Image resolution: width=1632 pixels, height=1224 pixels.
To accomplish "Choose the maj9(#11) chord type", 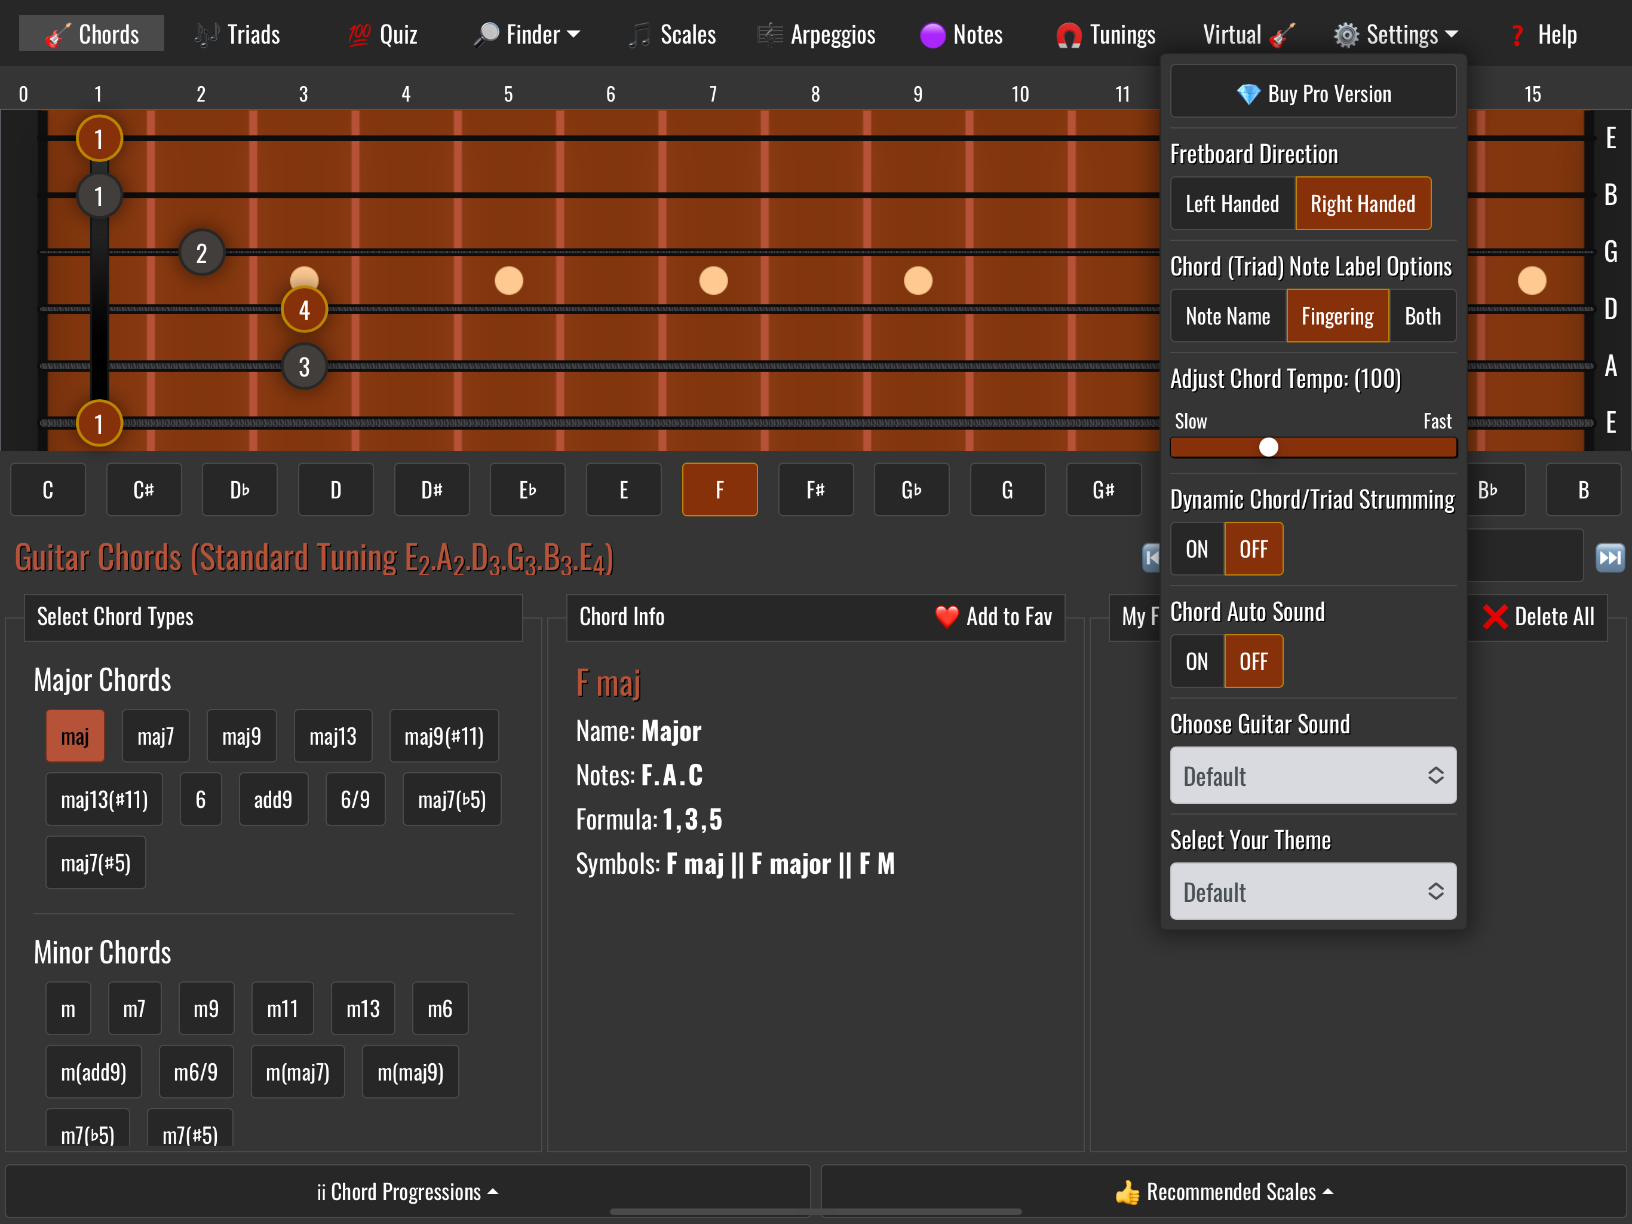I will click(444, 736).
